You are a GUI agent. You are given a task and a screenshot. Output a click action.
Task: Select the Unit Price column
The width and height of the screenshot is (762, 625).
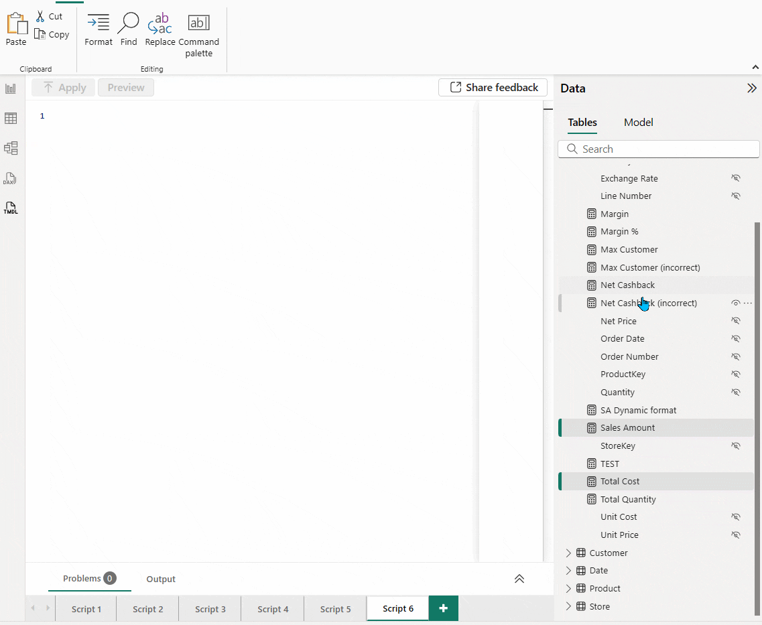click(620, 535)
